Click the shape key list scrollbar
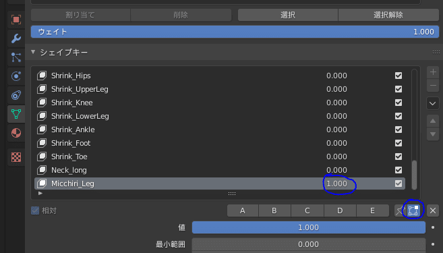Viewport: 443px width, 253px height. 414,175
